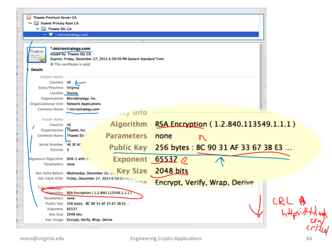Image resolution: width=332 pixels, height=249 pixels.
Task: Click the Thawte Premium Server CA certificate icon
Action: (29, 17)
